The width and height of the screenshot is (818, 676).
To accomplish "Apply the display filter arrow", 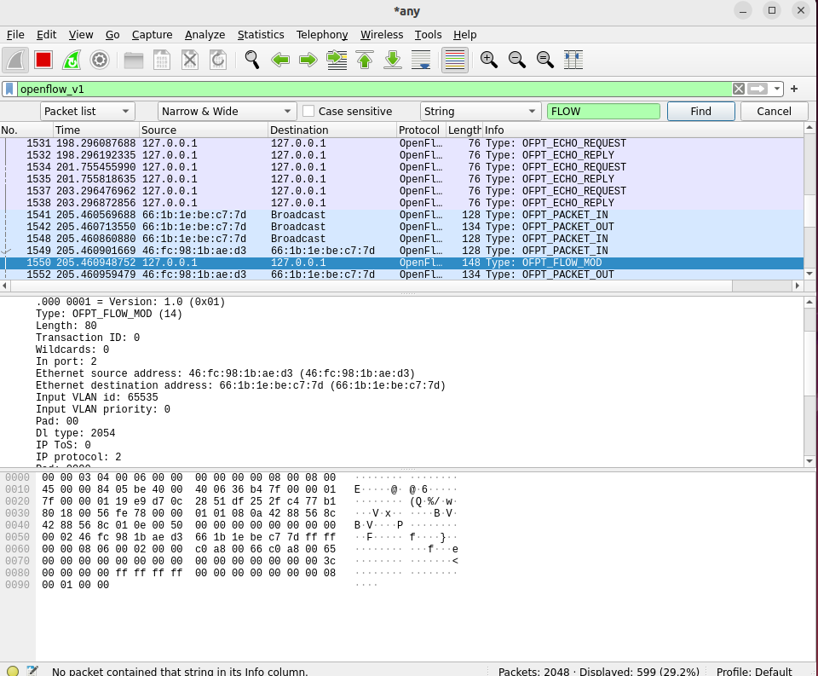I will coord(758,89).
